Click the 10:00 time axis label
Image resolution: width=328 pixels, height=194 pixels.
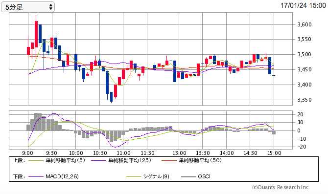(x=76, y=153)
